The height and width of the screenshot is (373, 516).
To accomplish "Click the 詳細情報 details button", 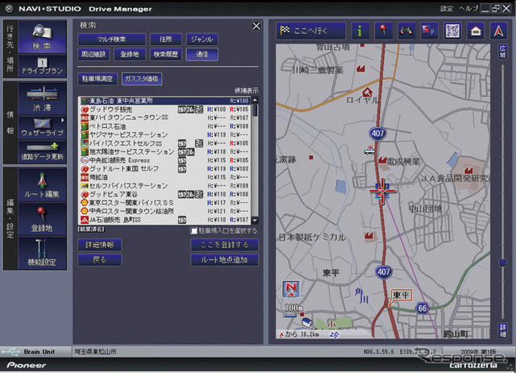I will pyautogui.click(x=99, y=245).
